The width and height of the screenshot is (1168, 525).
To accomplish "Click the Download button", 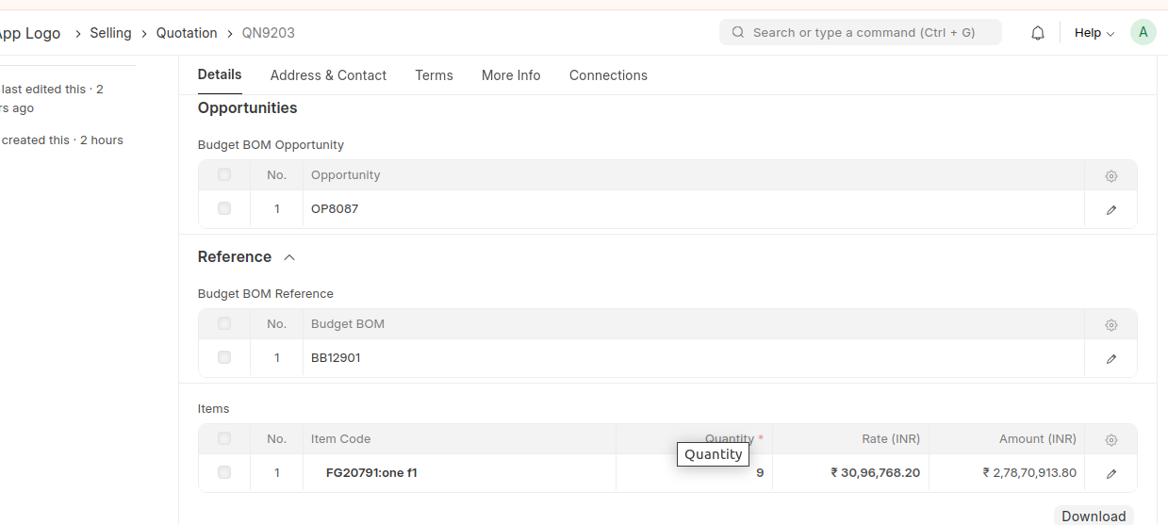I will (x=1094, y=516).
